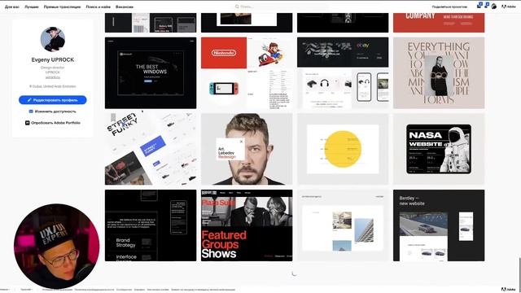Open the messages icon with badge

tap(479, 6)
